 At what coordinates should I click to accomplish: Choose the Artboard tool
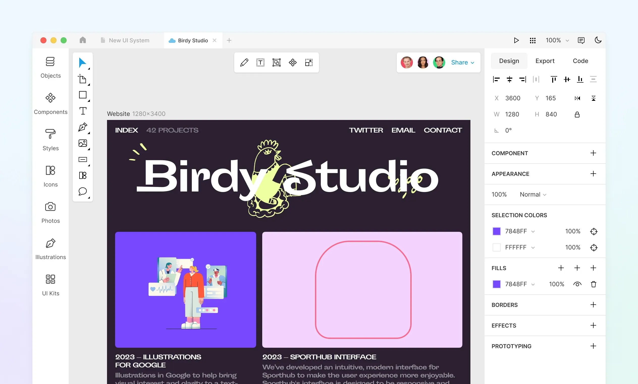82,79
